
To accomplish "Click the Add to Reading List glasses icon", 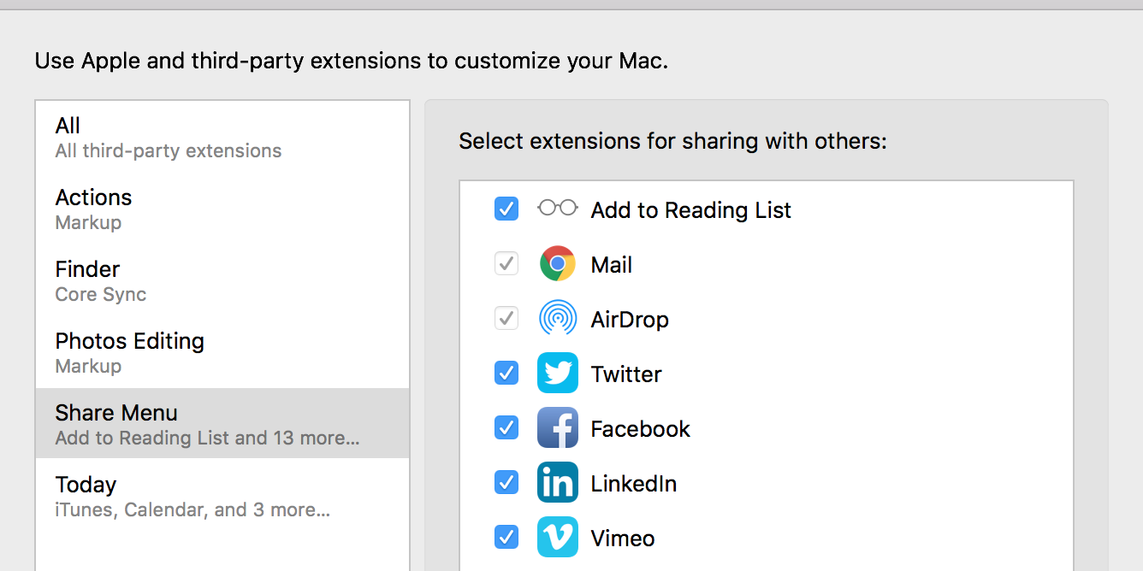I will click(557, 209).
